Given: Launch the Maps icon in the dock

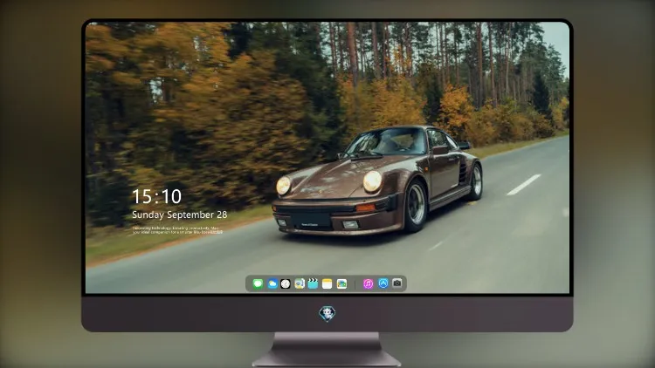Looking at the screenshot, I should pos(299,283).
